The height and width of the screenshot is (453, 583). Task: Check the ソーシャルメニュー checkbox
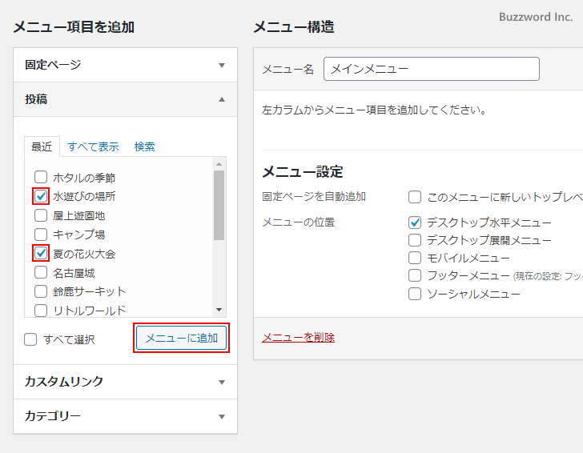[415, 294]
